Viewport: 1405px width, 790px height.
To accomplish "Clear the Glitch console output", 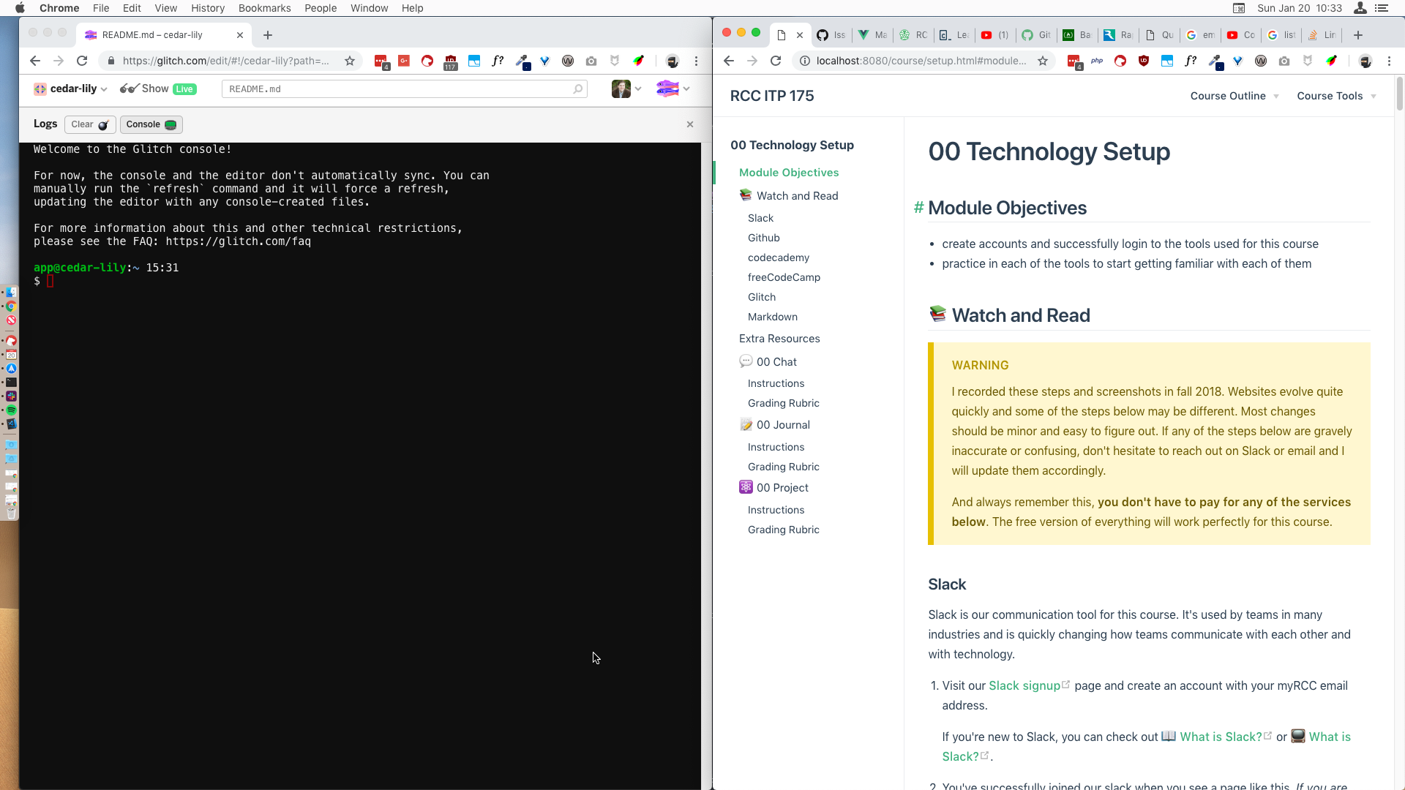I will [89, 124].
